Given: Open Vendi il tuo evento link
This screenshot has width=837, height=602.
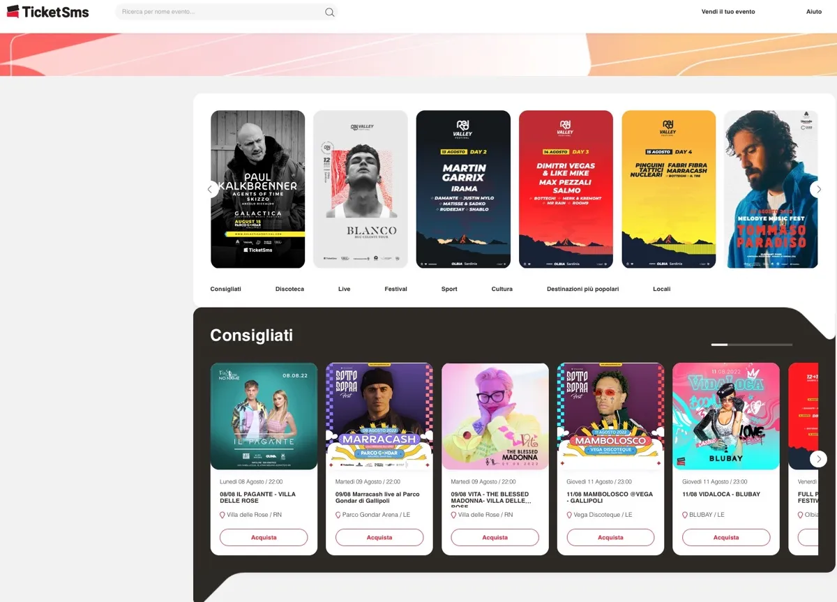Looking at the screenshot, I should [728, 12].
